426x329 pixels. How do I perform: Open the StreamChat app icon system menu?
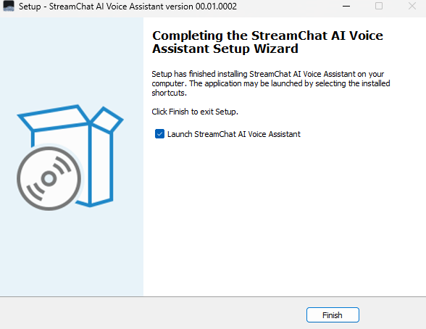click(9, 6)
